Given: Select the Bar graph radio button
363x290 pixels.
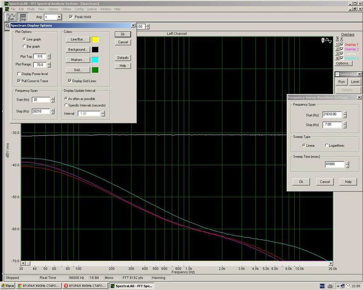Looking at the screenshot, I should pyautogui.click(x=24, y=46).
